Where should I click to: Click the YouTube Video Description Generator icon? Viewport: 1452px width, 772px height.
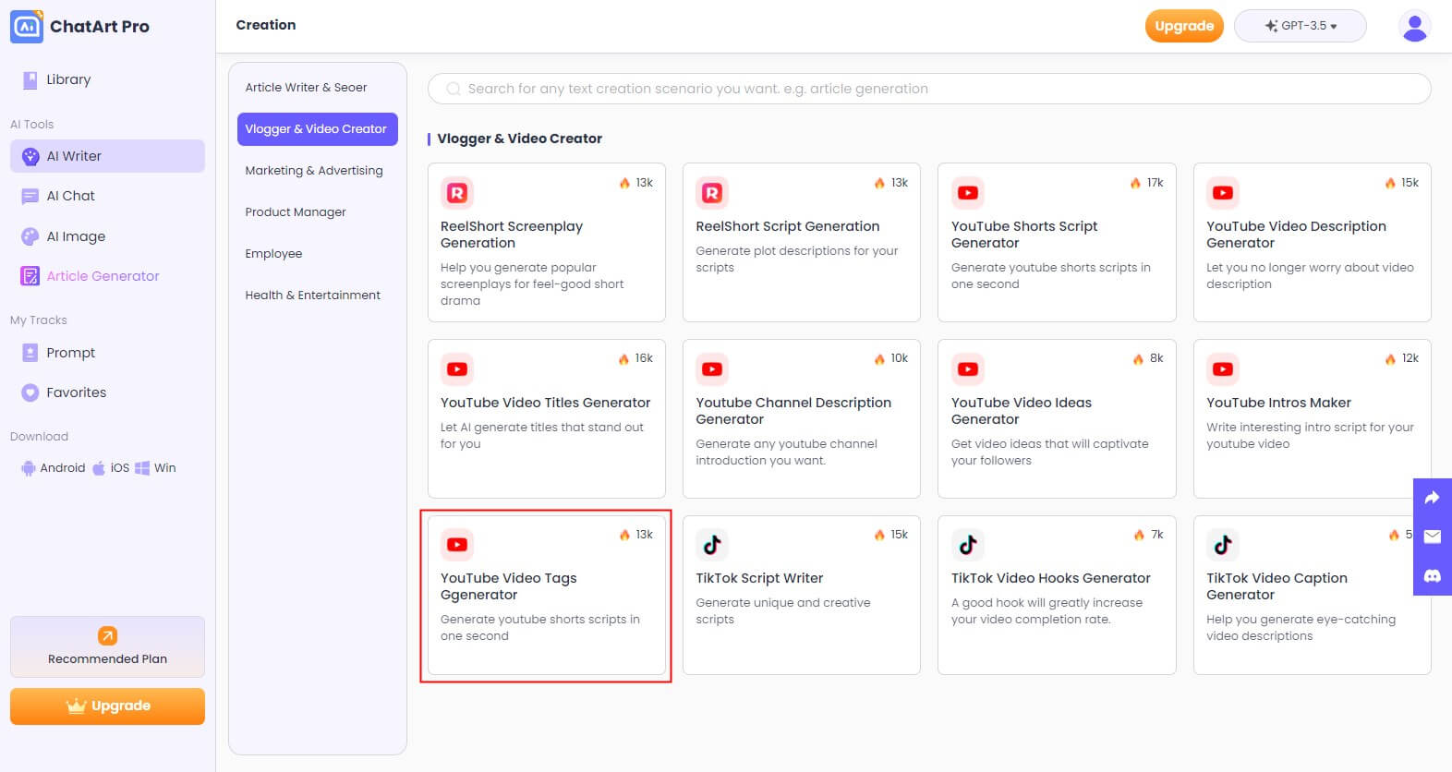[x=1223, y=193]
